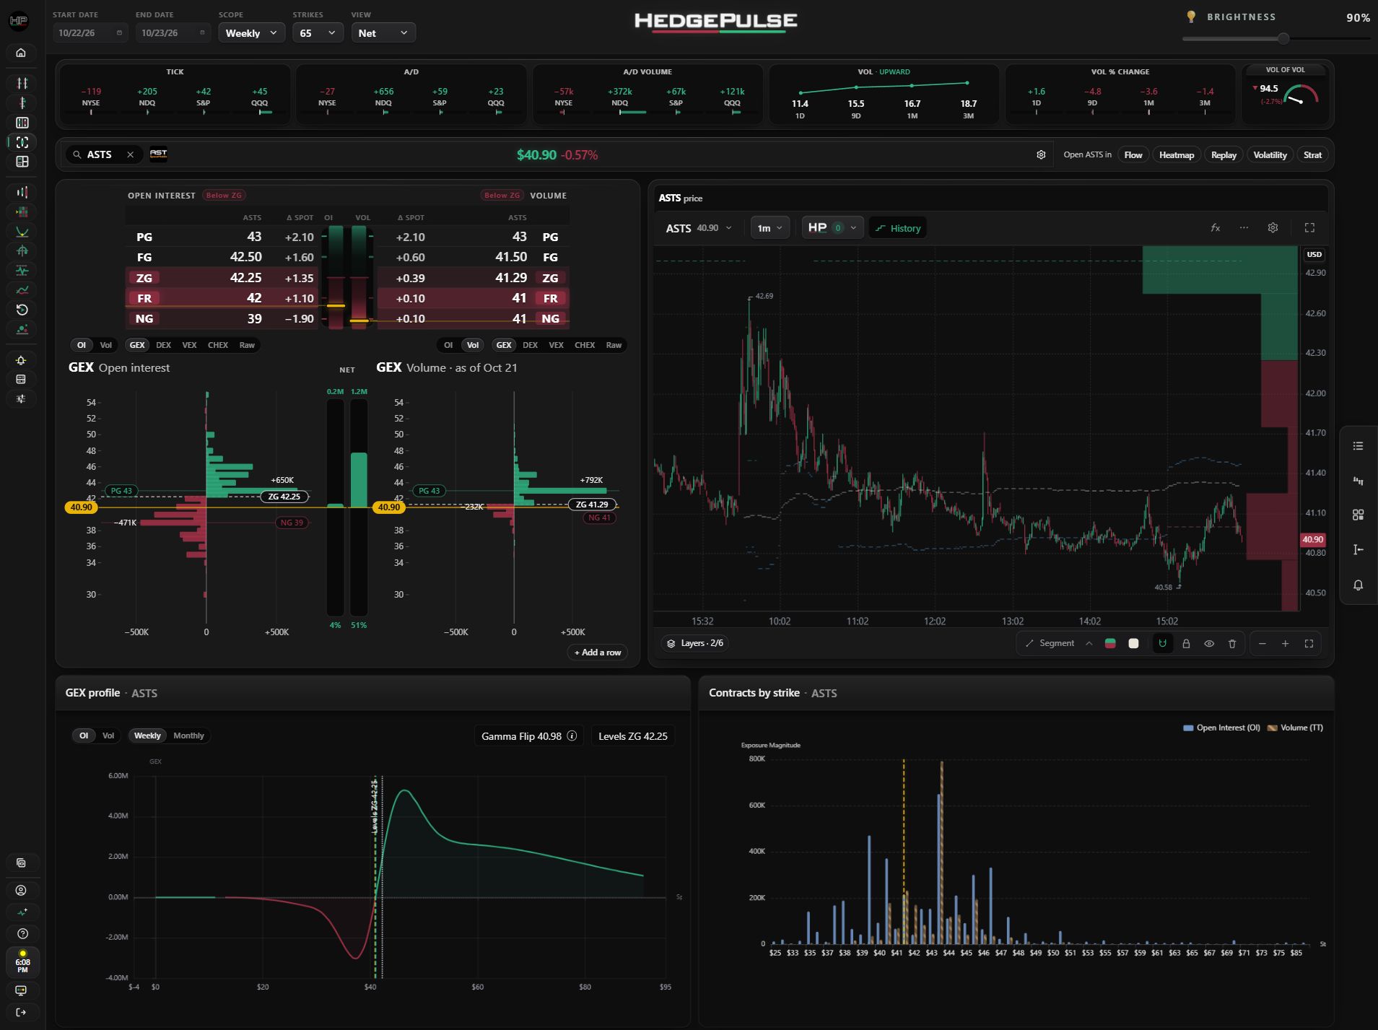Viewport: 1378px width, 1030px height.
Task: Adjust the Brightness slider handle
Action: point(1283,38)
